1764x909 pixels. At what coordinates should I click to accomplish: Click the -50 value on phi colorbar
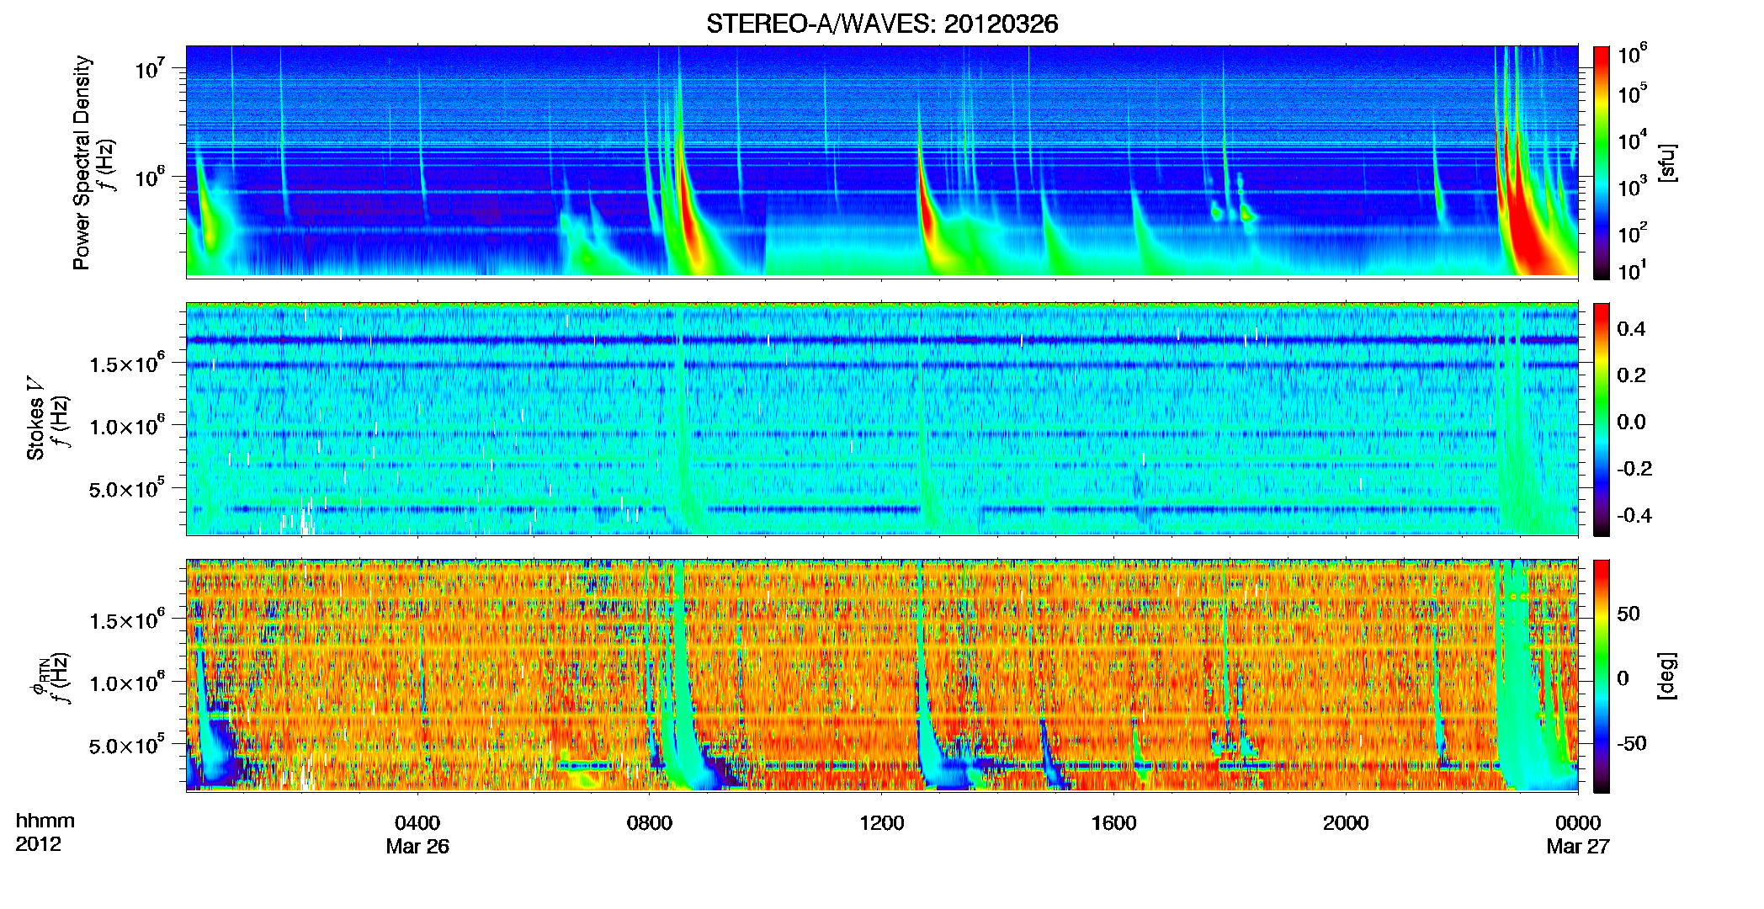point(1632,743)
